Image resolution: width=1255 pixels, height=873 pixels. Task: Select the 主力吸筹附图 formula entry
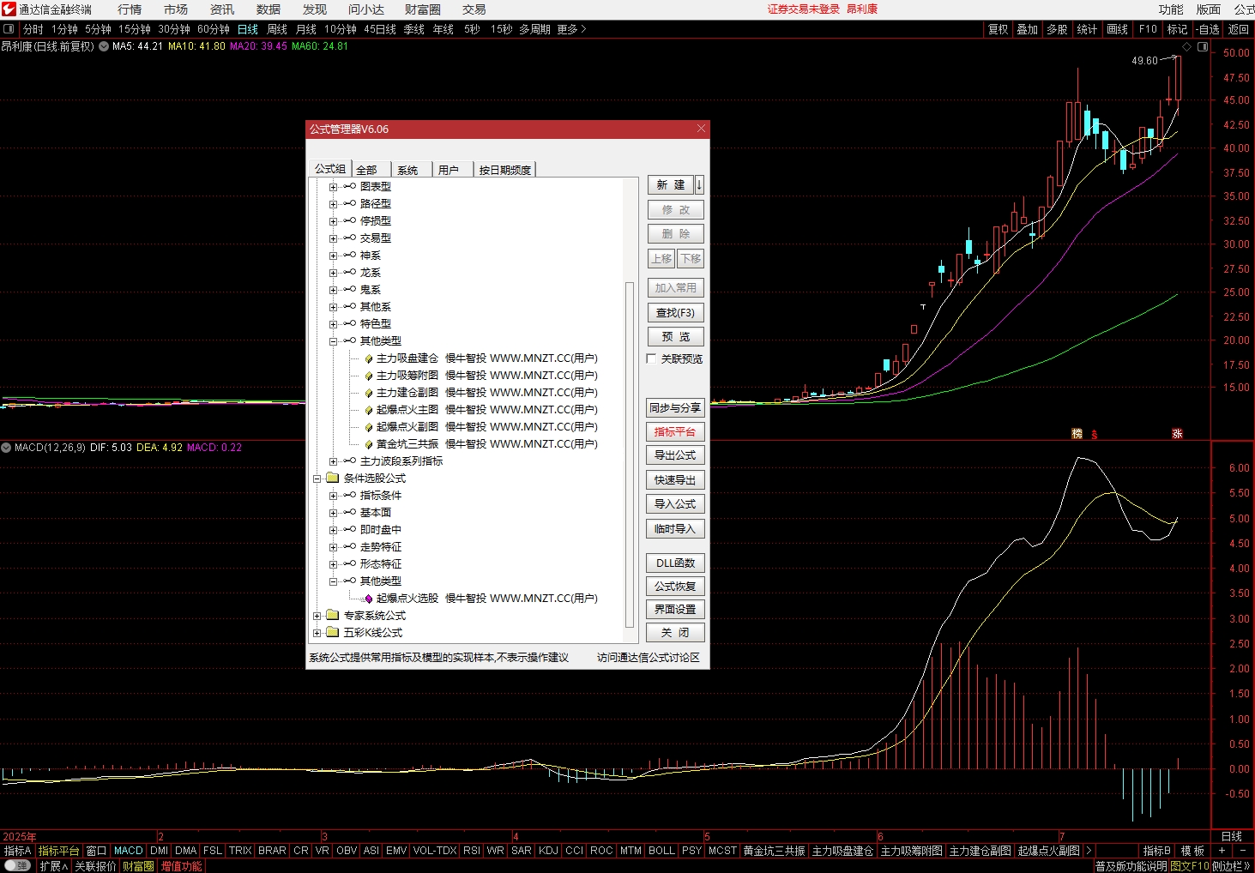click(x=486, y=376)
